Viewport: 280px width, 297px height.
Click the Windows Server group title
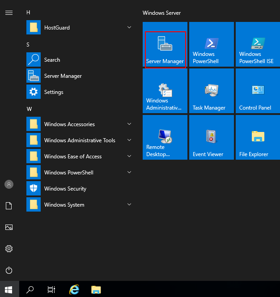[161, 13]
